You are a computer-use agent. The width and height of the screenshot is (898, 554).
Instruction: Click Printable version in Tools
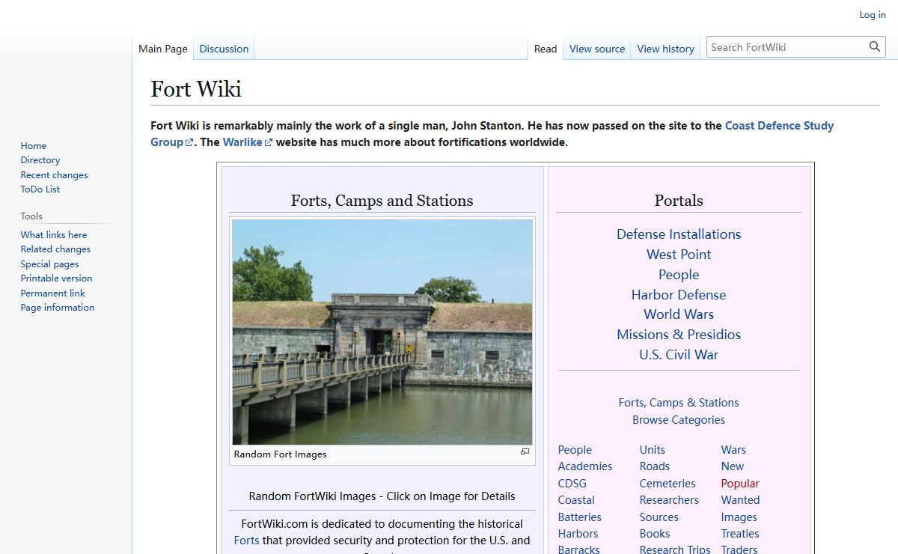click(56, 278)
